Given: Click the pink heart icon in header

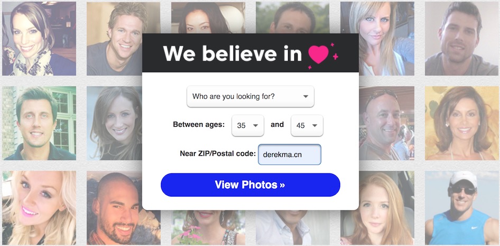Looking at the screenshot, I should 319,54.
